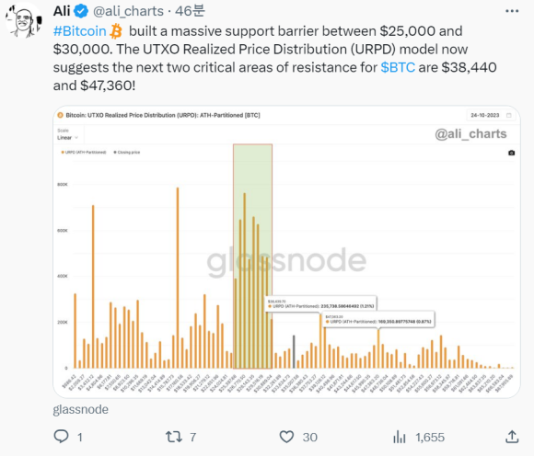Expand the Linear scale dropdown
534x456 pixels.
pos(68,137)
